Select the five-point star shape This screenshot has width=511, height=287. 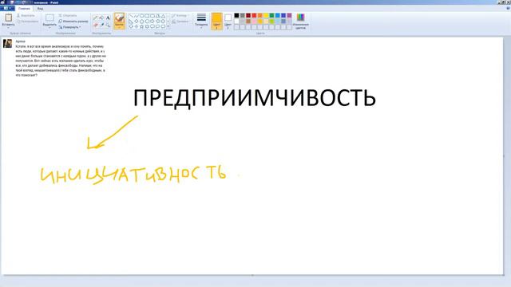point(142,26)
